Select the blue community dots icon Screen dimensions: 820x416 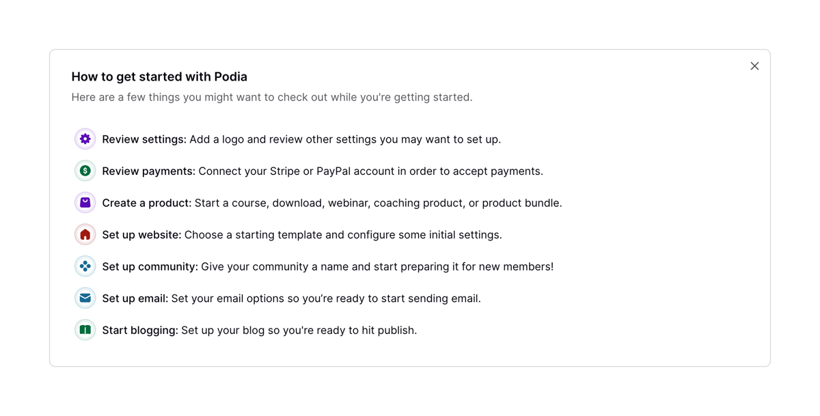pyautogui.click(x=84, y=266)
